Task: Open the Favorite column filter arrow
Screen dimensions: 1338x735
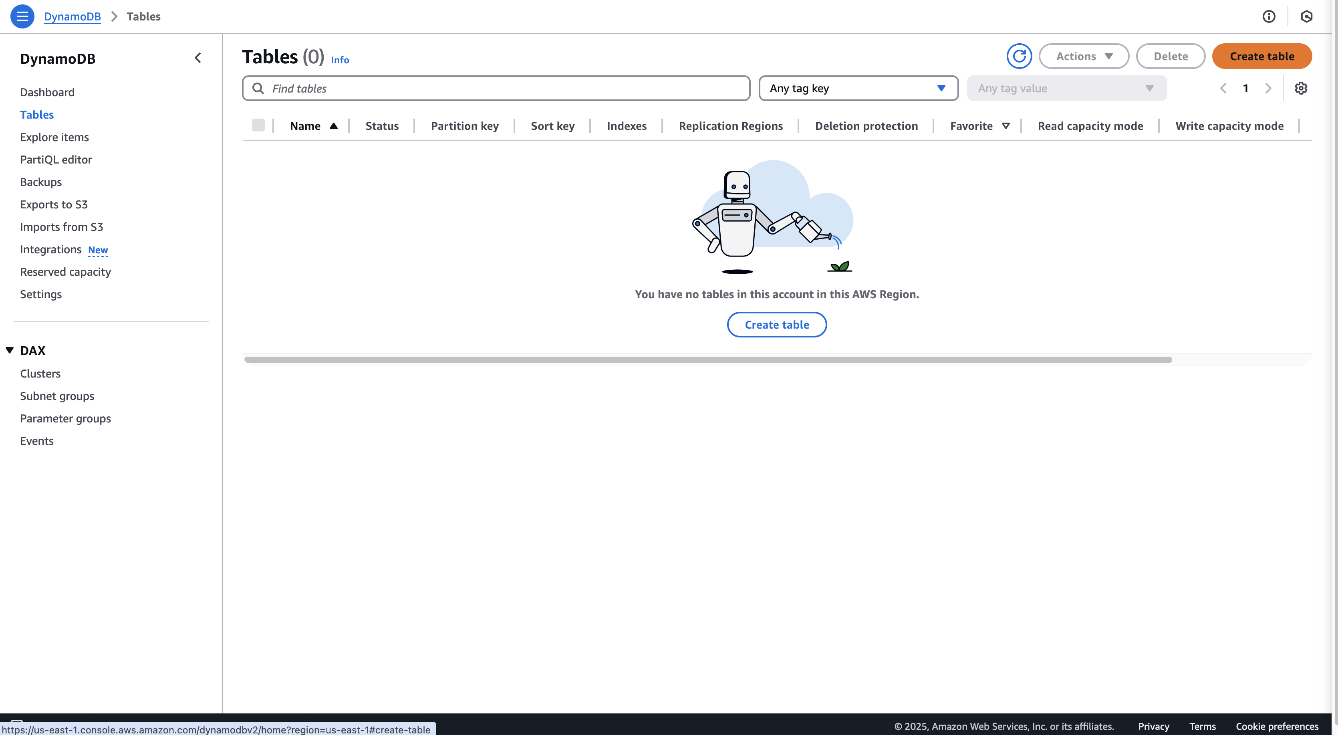Action: click(x=1006, y=126)
